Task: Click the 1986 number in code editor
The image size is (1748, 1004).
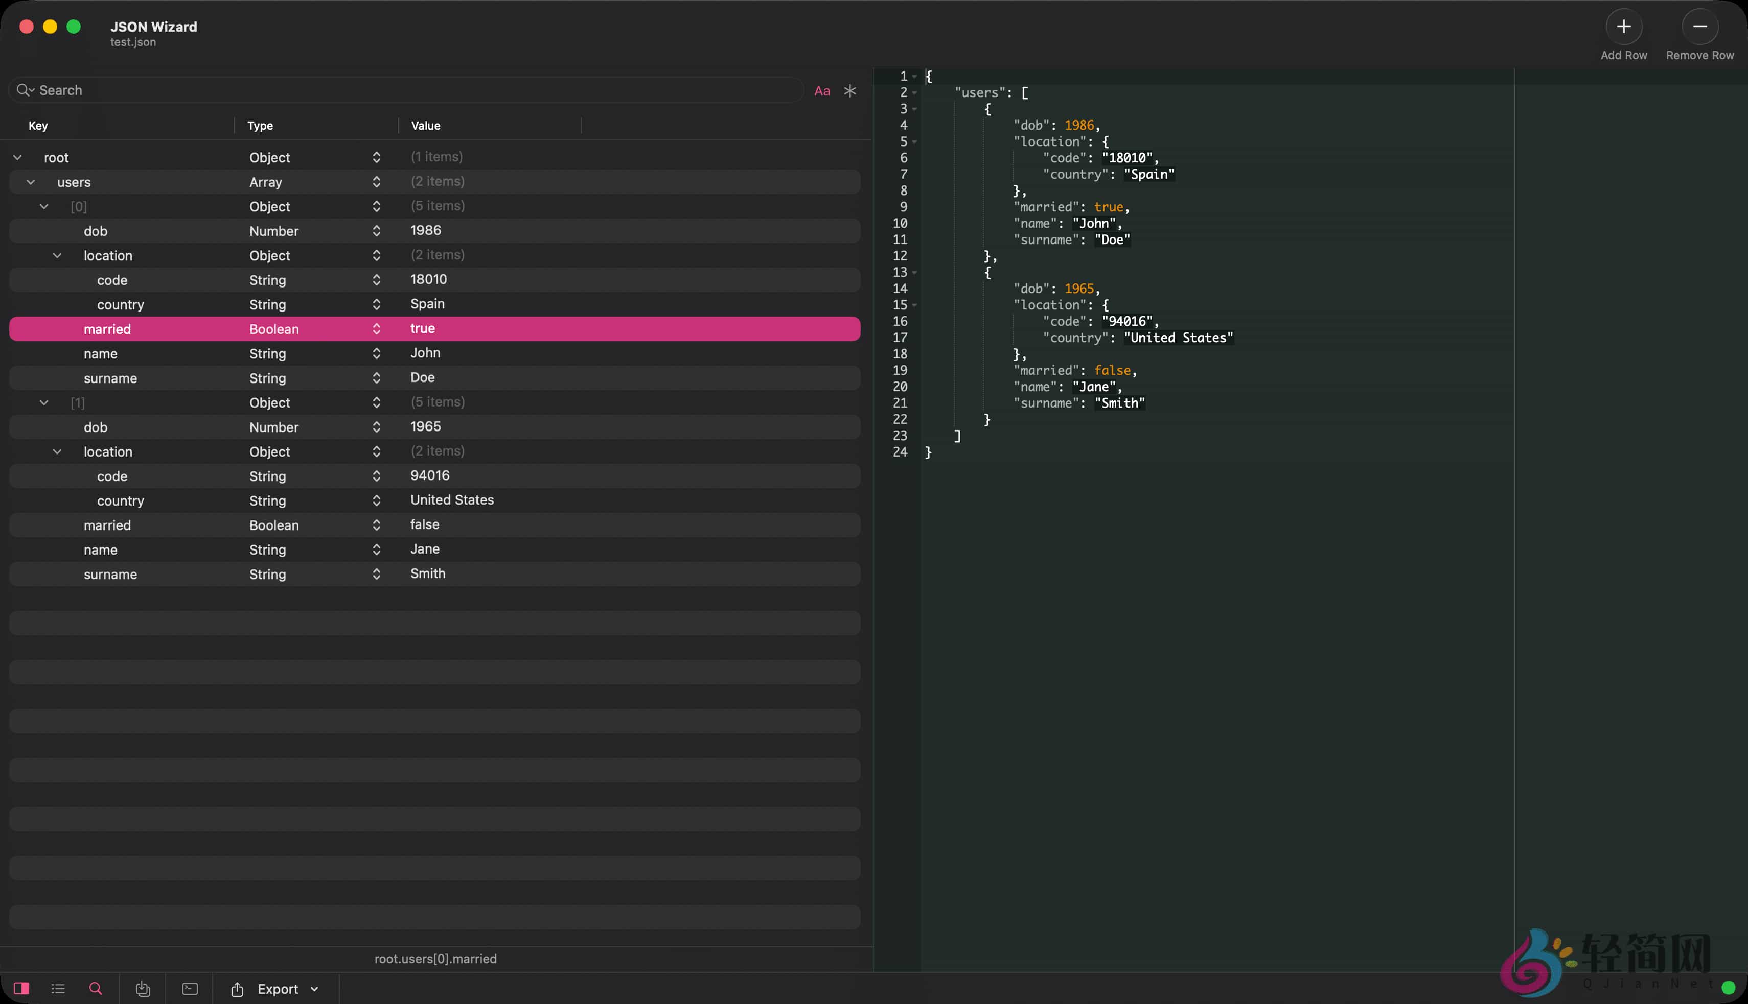Action: [1079, 126]
